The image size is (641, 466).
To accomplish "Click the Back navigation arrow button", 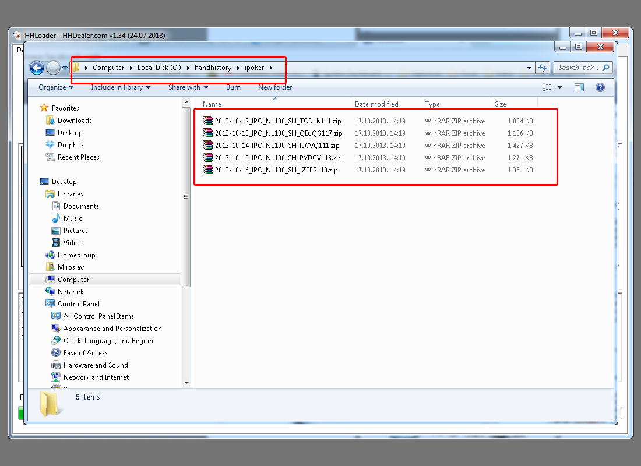I will (x=37, y=68).
